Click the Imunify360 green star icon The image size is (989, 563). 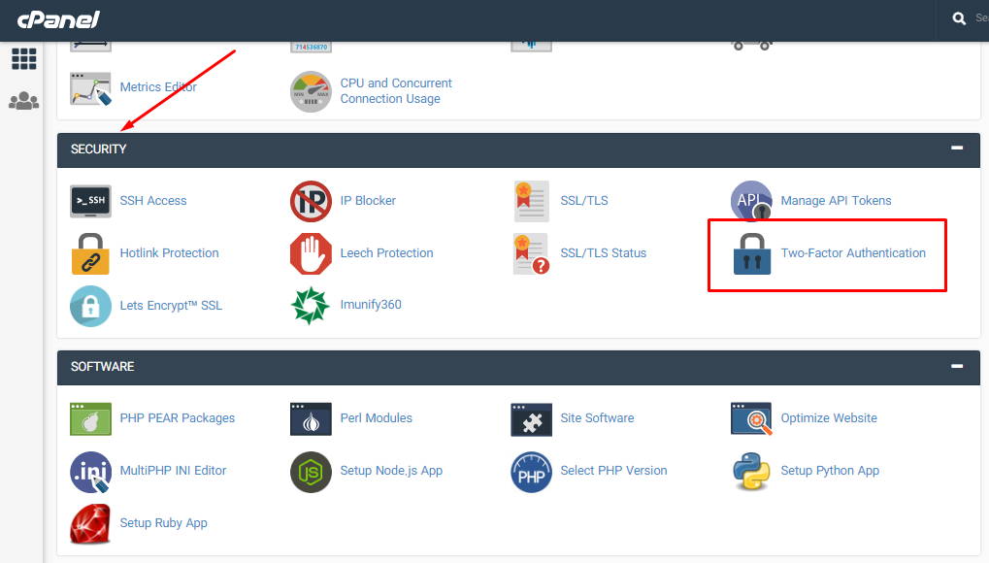click(x=311, y=306)
